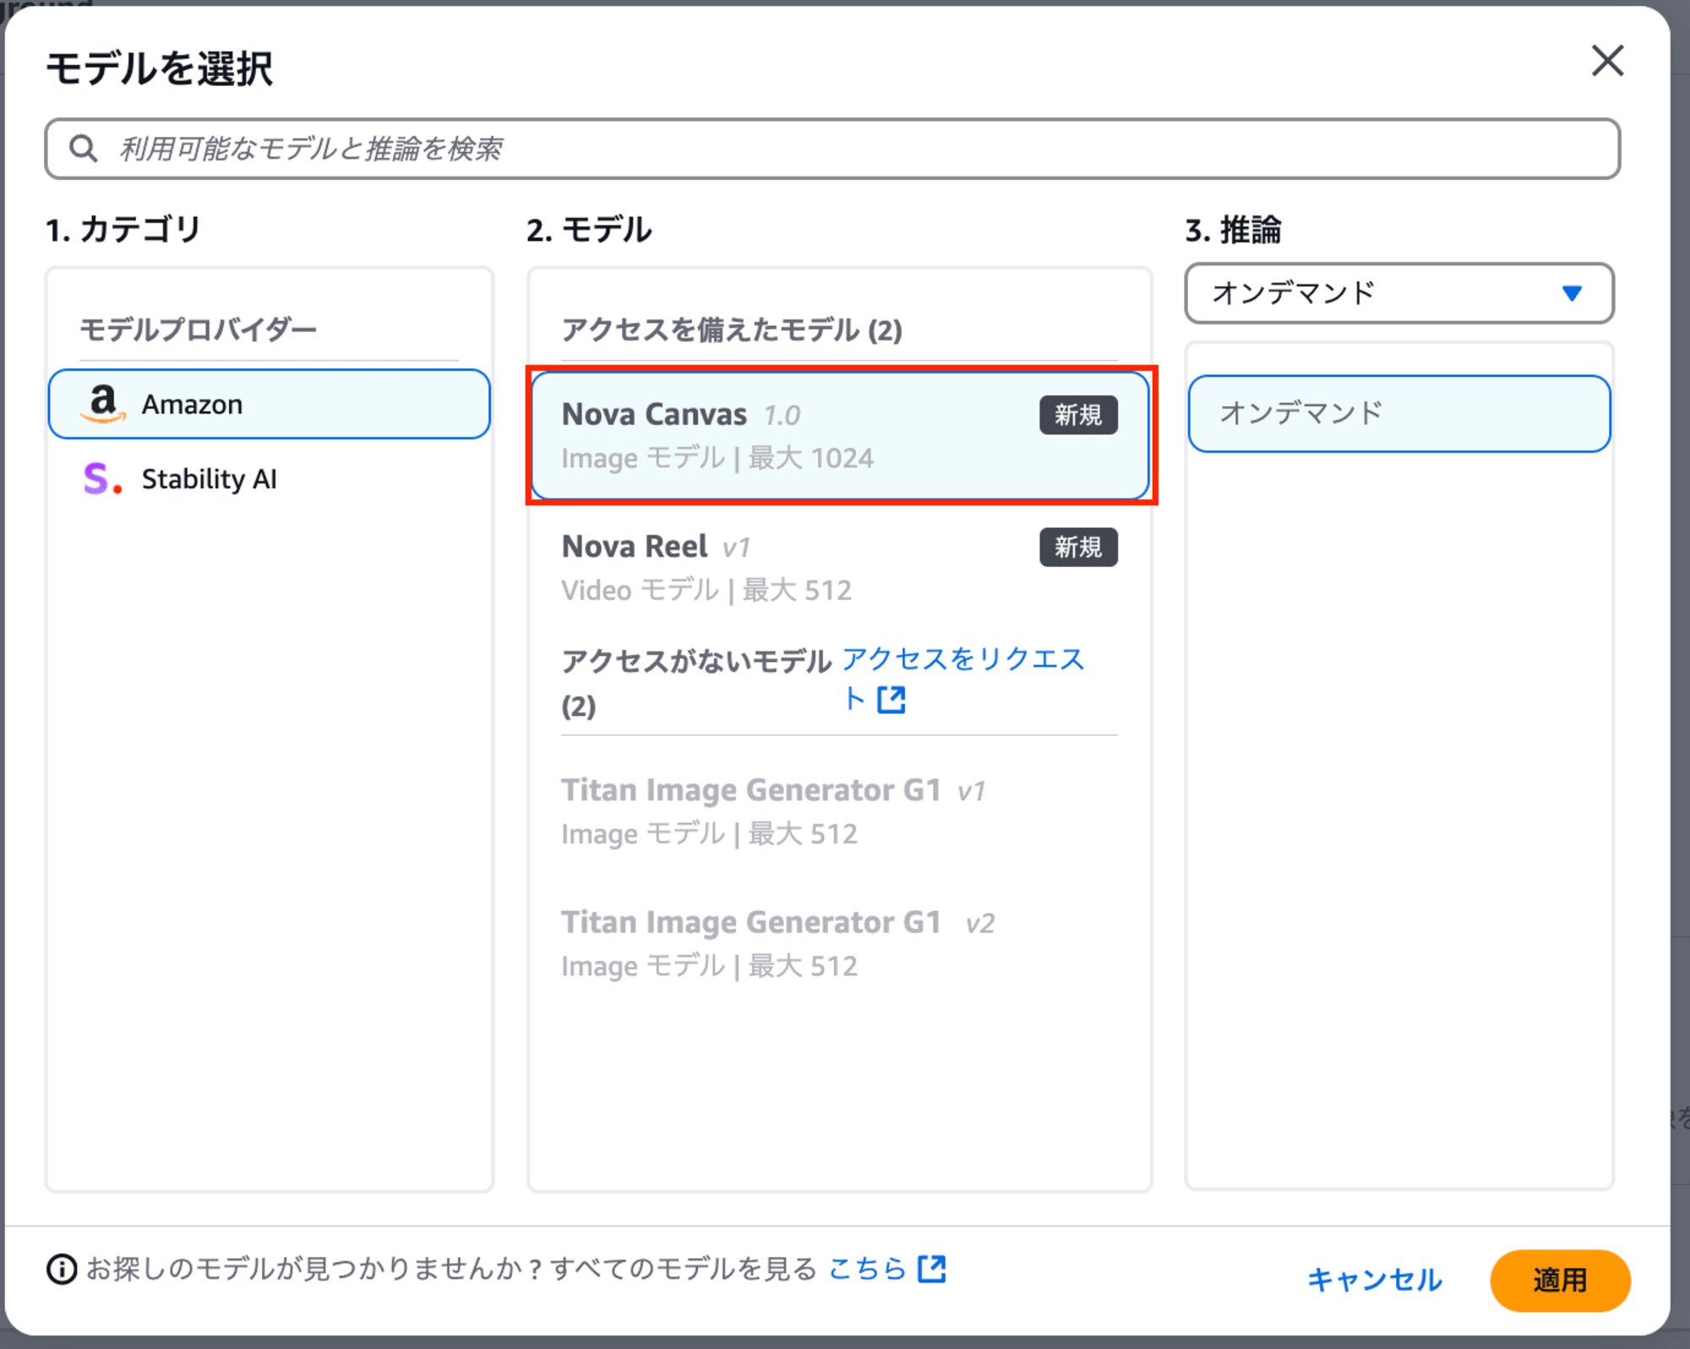Click the 新規 badge on Nova Reel
Screen dimensions: 1690x1349
[1078, 547]
